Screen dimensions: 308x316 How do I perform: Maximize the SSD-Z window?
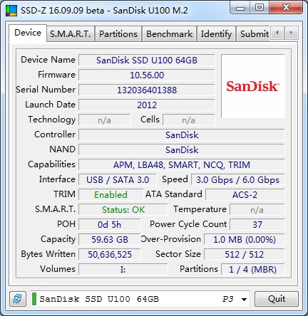pos(260,8)
